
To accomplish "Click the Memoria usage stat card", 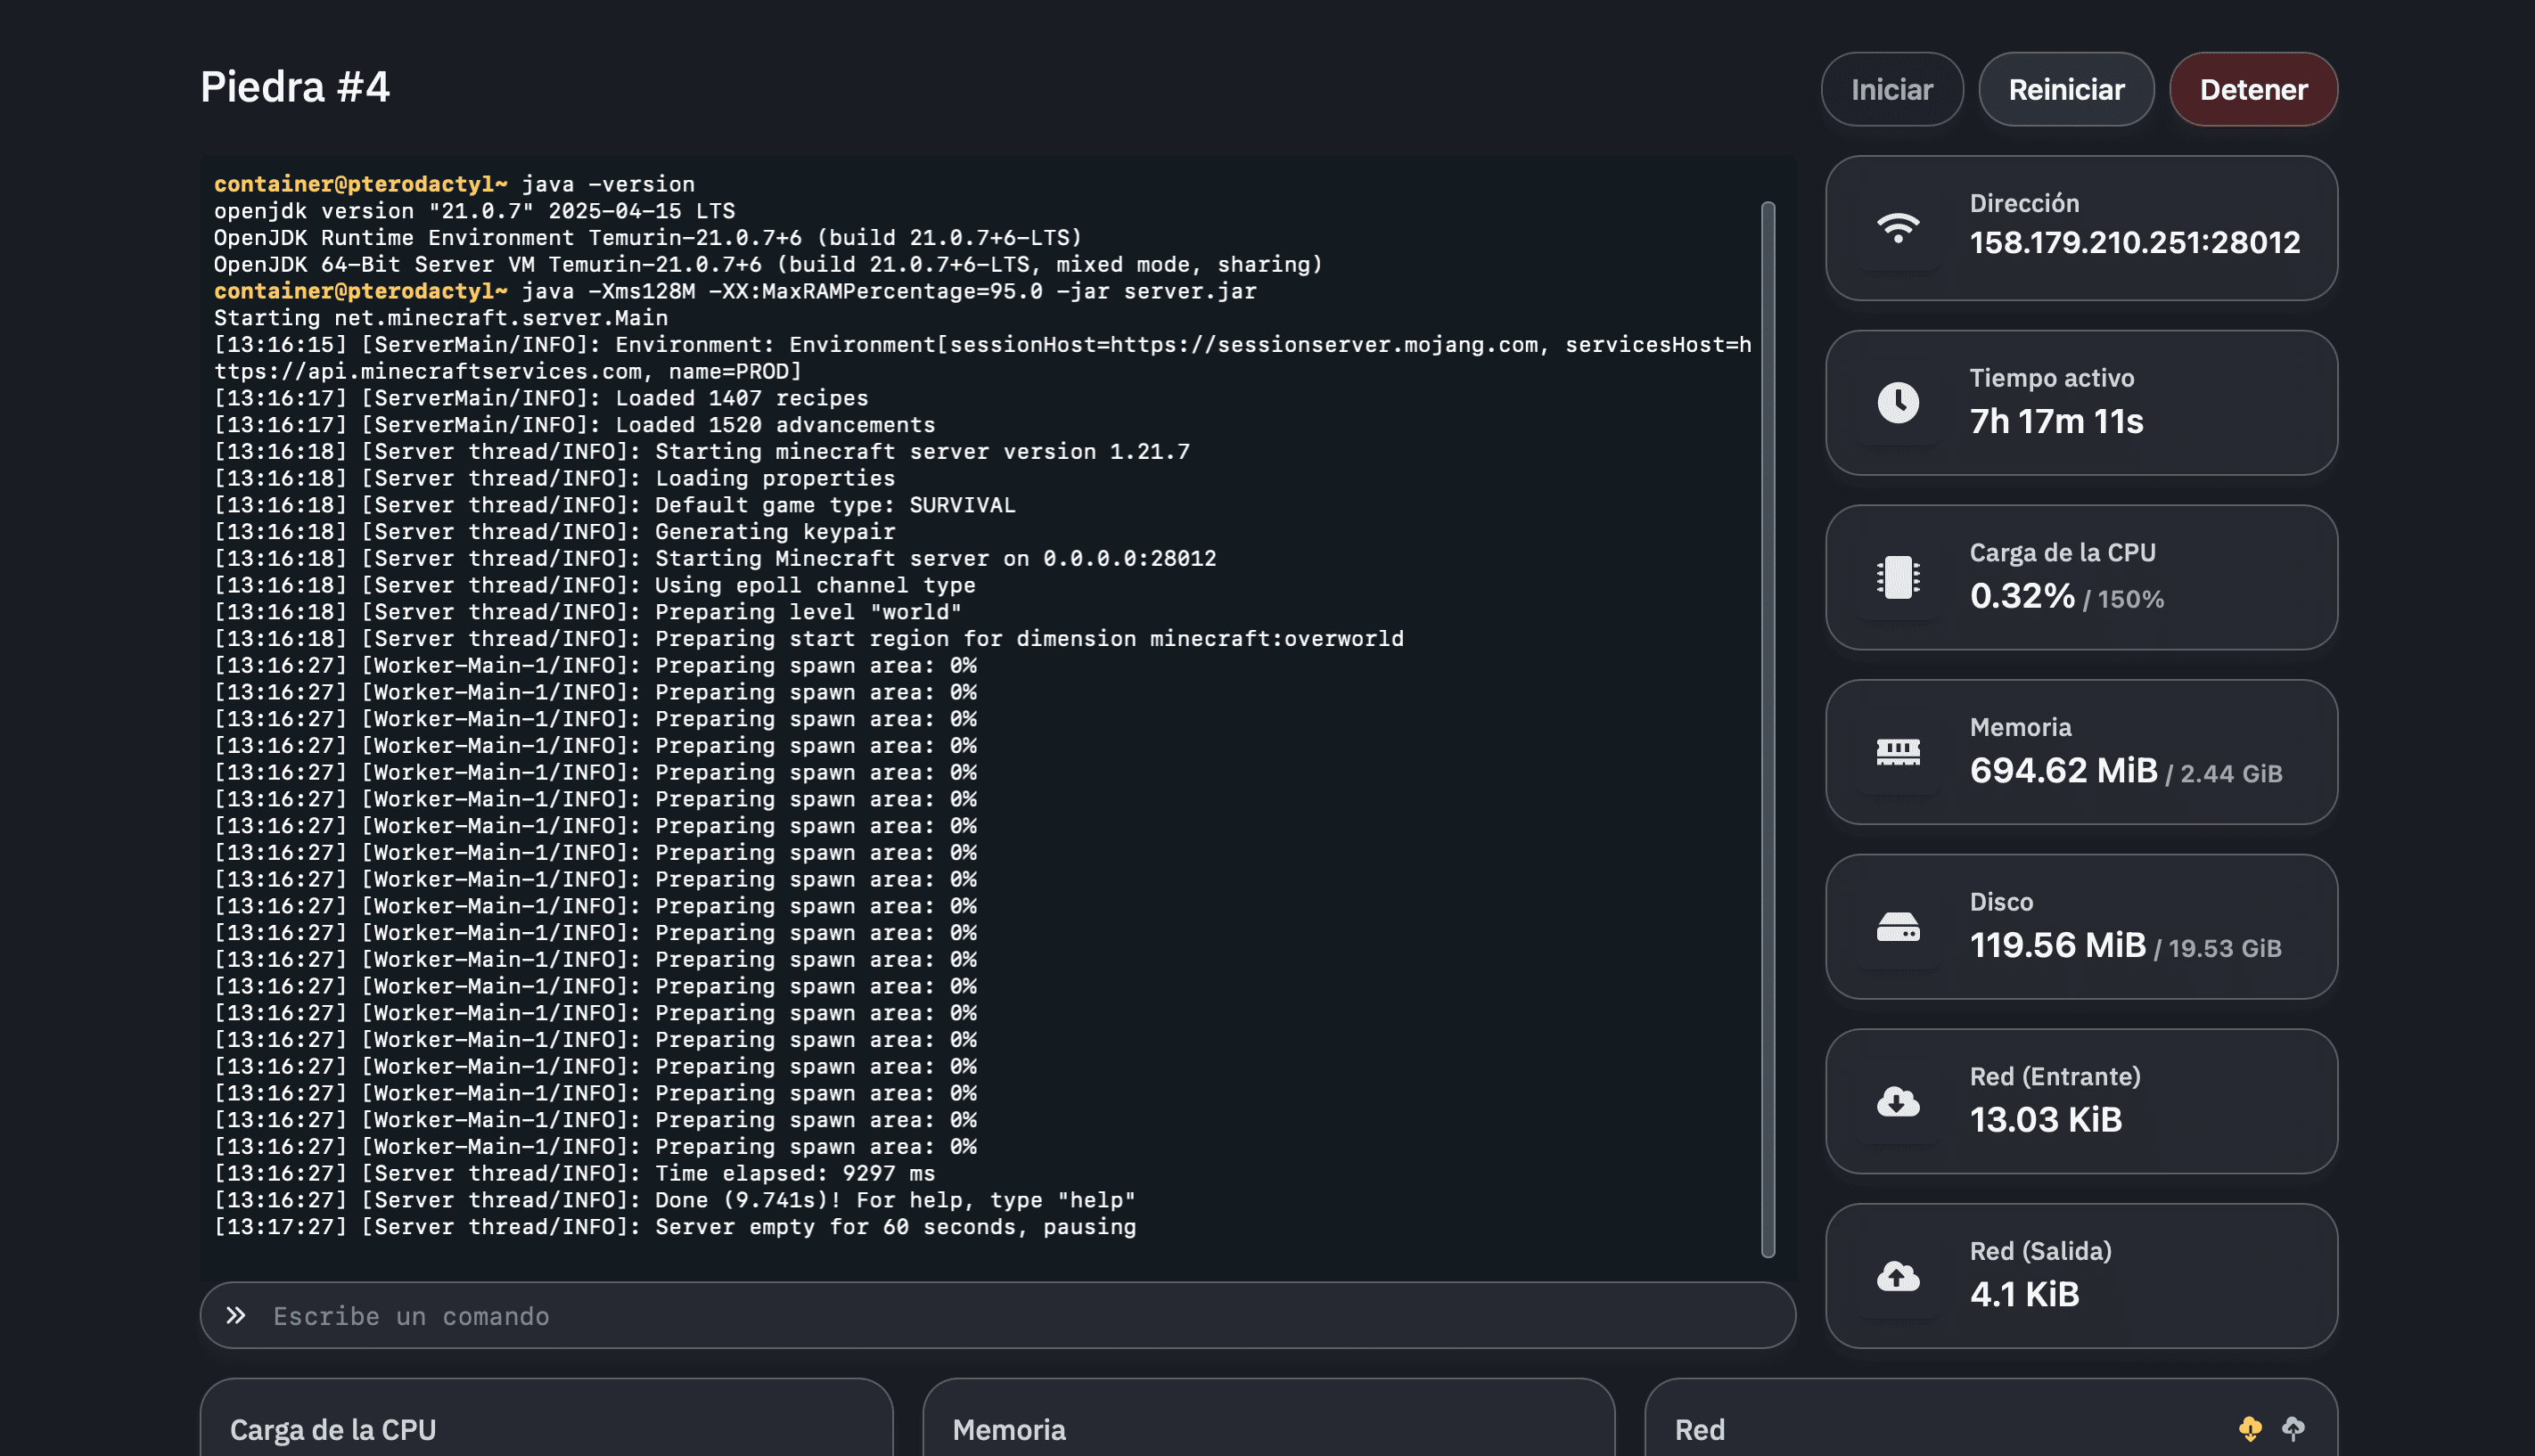I will (2080, 752).
